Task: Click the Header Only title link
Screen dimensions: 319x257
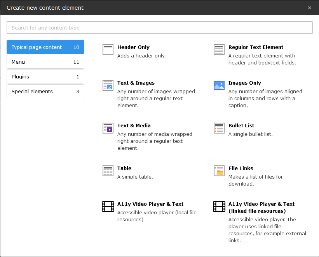Action: point(133,47)
